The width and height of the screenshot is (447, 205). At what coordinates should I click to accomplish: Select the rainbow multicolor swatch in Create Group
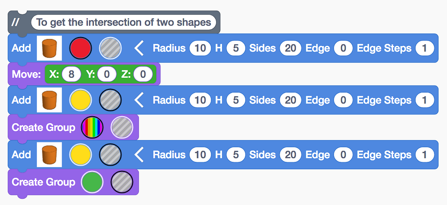point(92,128)
